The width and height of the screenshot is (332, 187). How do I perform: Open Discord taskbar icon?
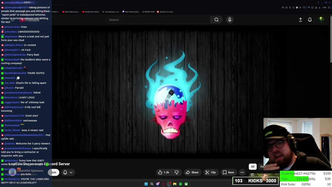[158, 184]
